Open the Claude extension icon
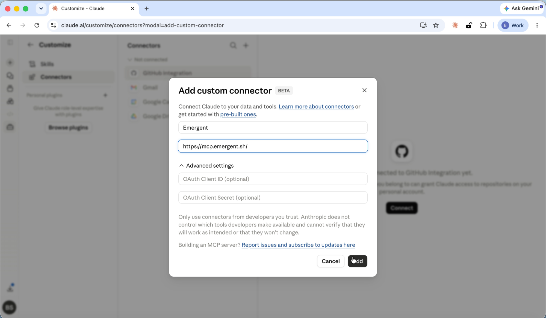Image resolution: width=546 pixels, height=318 pixels. [x=455, y=25]
